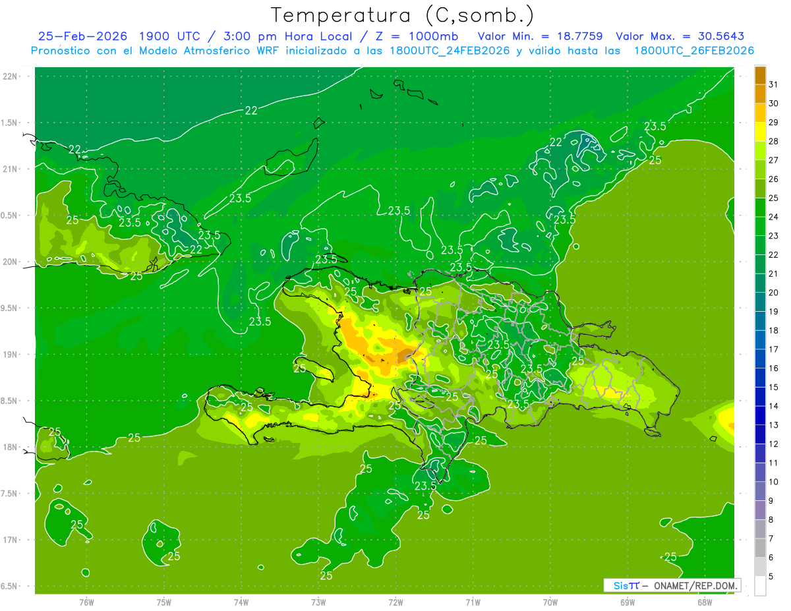The height and width of the screenshot is (611, 791).
Task: Click the "69W" longitude axis label
Action: point(627,602)
